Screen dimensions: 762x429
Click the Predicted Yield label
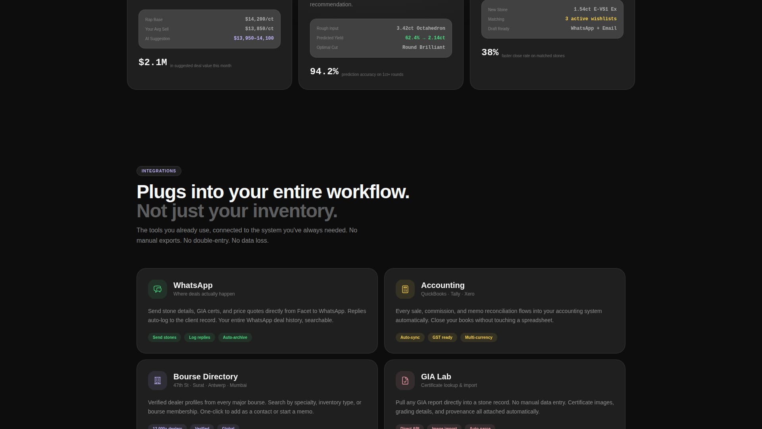pyautogui.click(x=330, y=38)
